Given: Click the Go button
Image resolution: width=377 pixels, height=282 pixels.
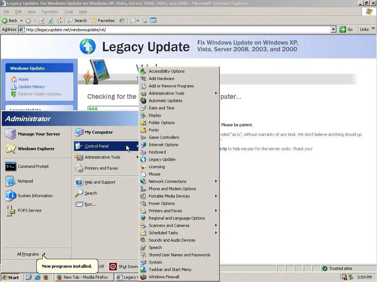Looking at the screenshot, I should (x=346, y=29).
